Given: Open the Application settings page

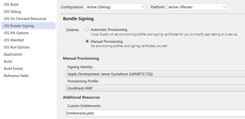Looking at the screenshot, I should pyautogui.click(x=13, y=54).
